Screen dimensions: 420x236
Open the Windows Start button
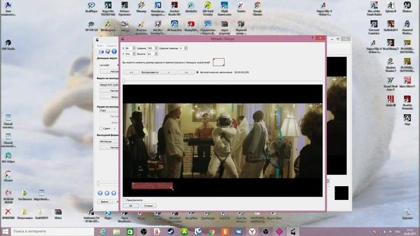(x=5, y=231)
